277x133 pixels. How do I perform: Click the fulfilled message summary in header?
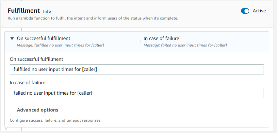[60, 45]
